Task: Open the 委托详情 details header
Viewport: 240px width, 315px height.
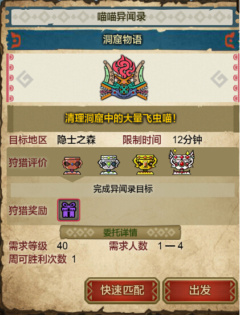Action: (120, 232)
